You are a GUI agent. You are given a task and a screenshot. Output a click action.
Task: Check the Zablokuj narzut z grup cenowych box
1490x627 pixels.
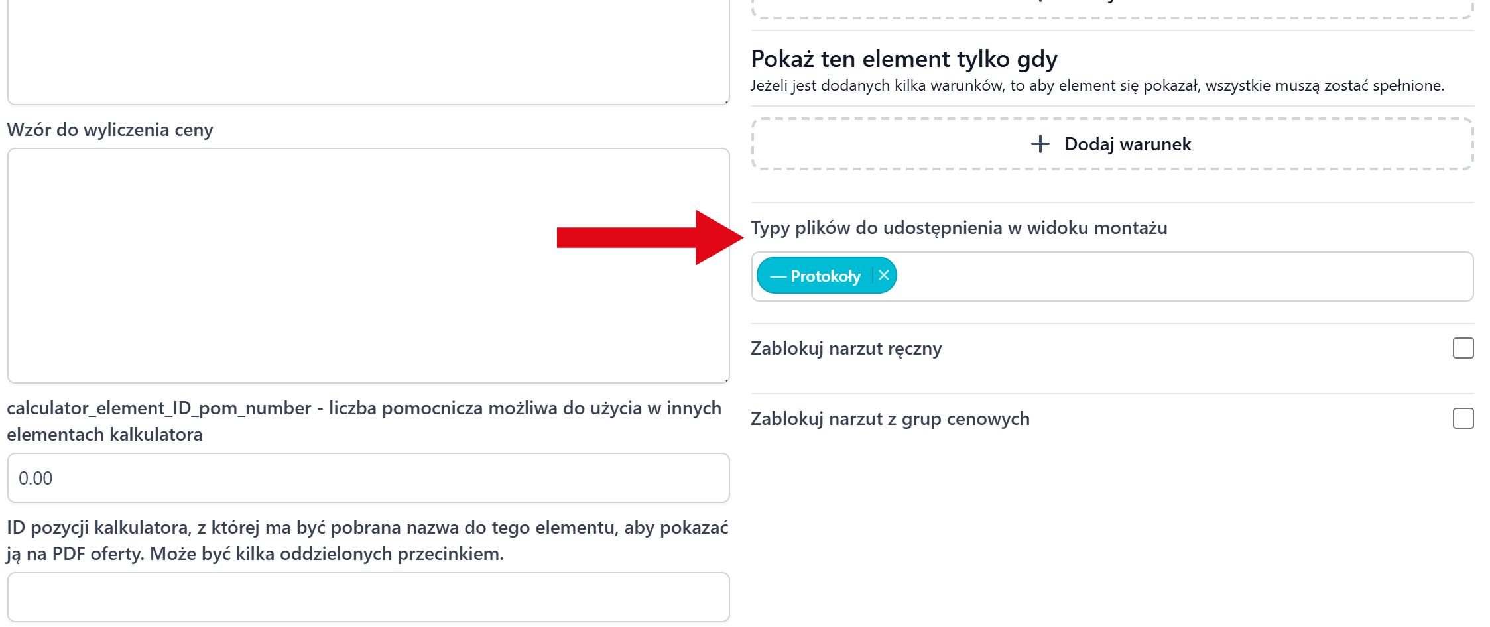(1463, 418)
